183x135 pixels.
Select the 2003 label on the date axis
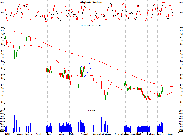139,134
